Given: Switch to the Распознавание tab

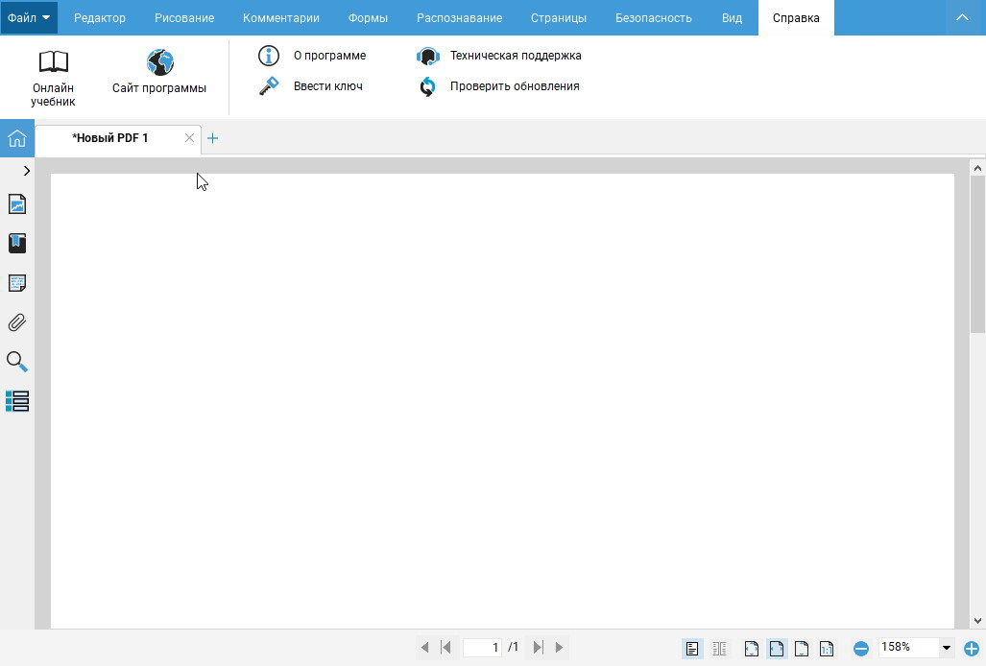Looking at the screenshot, I should 460,17.
